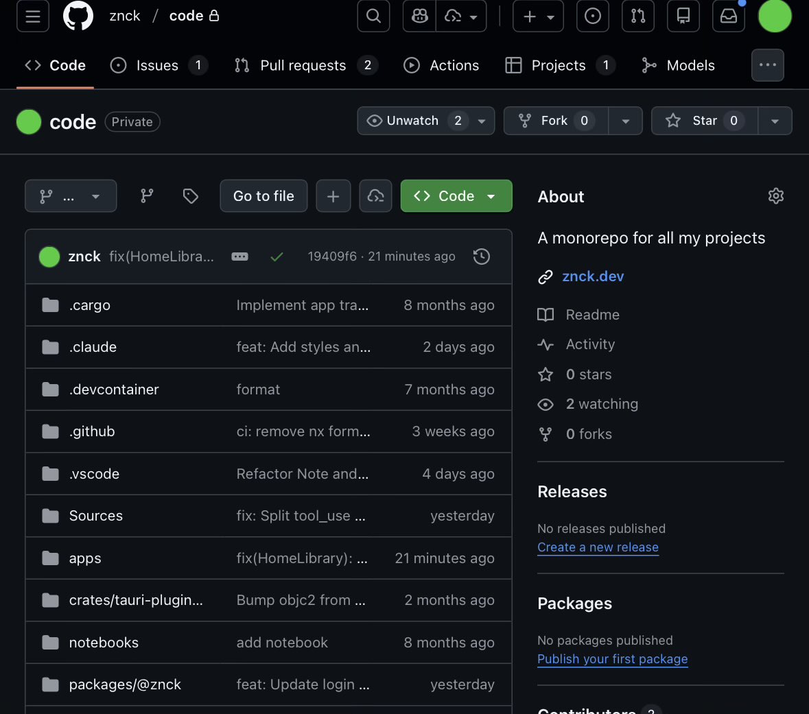Click the code repository name in breadcrumb

186,16
